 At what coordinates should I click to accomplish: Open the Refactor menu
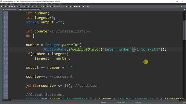tap(19, 4)
